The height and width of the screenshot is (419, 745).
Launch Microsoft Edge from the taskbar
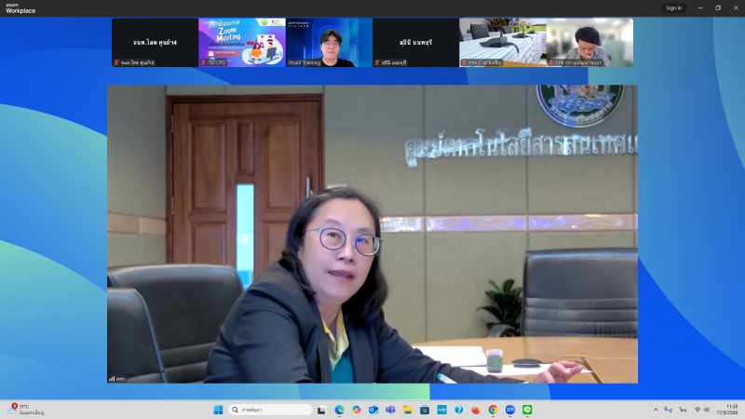pyautogui.click(x=339, y=410)
